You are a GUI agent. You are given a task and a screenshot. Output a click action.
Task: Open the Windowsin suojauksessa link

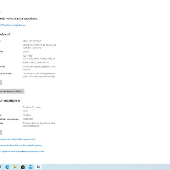(x=13, y=25)
